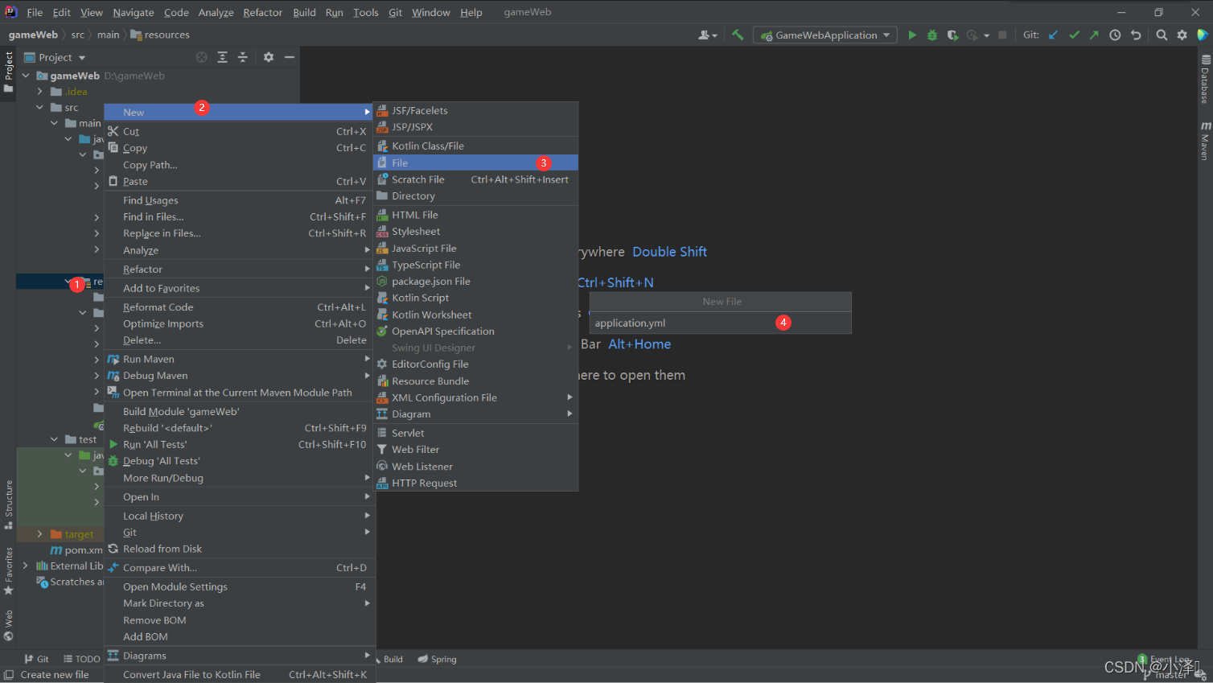
Task: Choose Kotlin Class/File in submenu
Action: [475, 146]
